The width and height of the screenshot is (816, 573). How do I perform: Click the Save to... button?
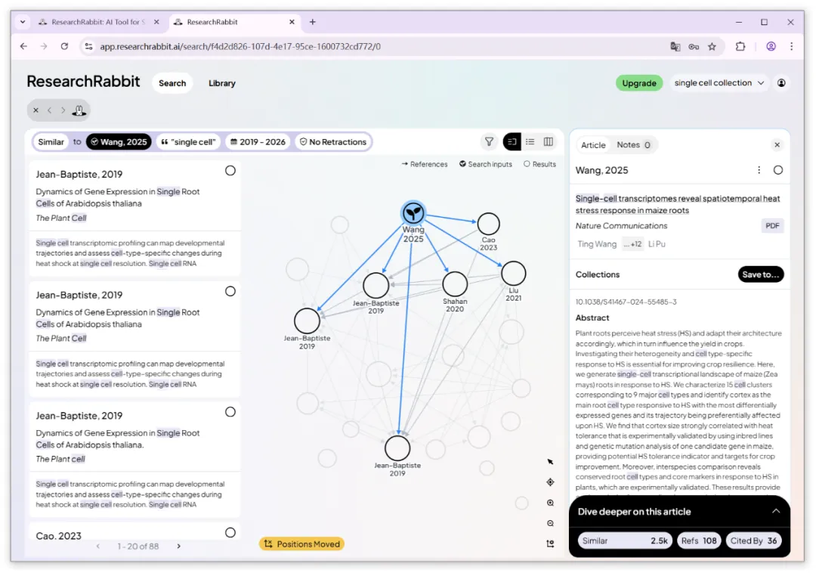tap(760, 274)
